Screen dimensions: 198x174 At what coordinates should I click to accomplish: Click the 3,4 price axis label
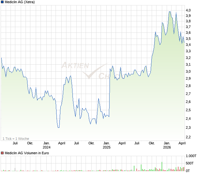point(188,45)
